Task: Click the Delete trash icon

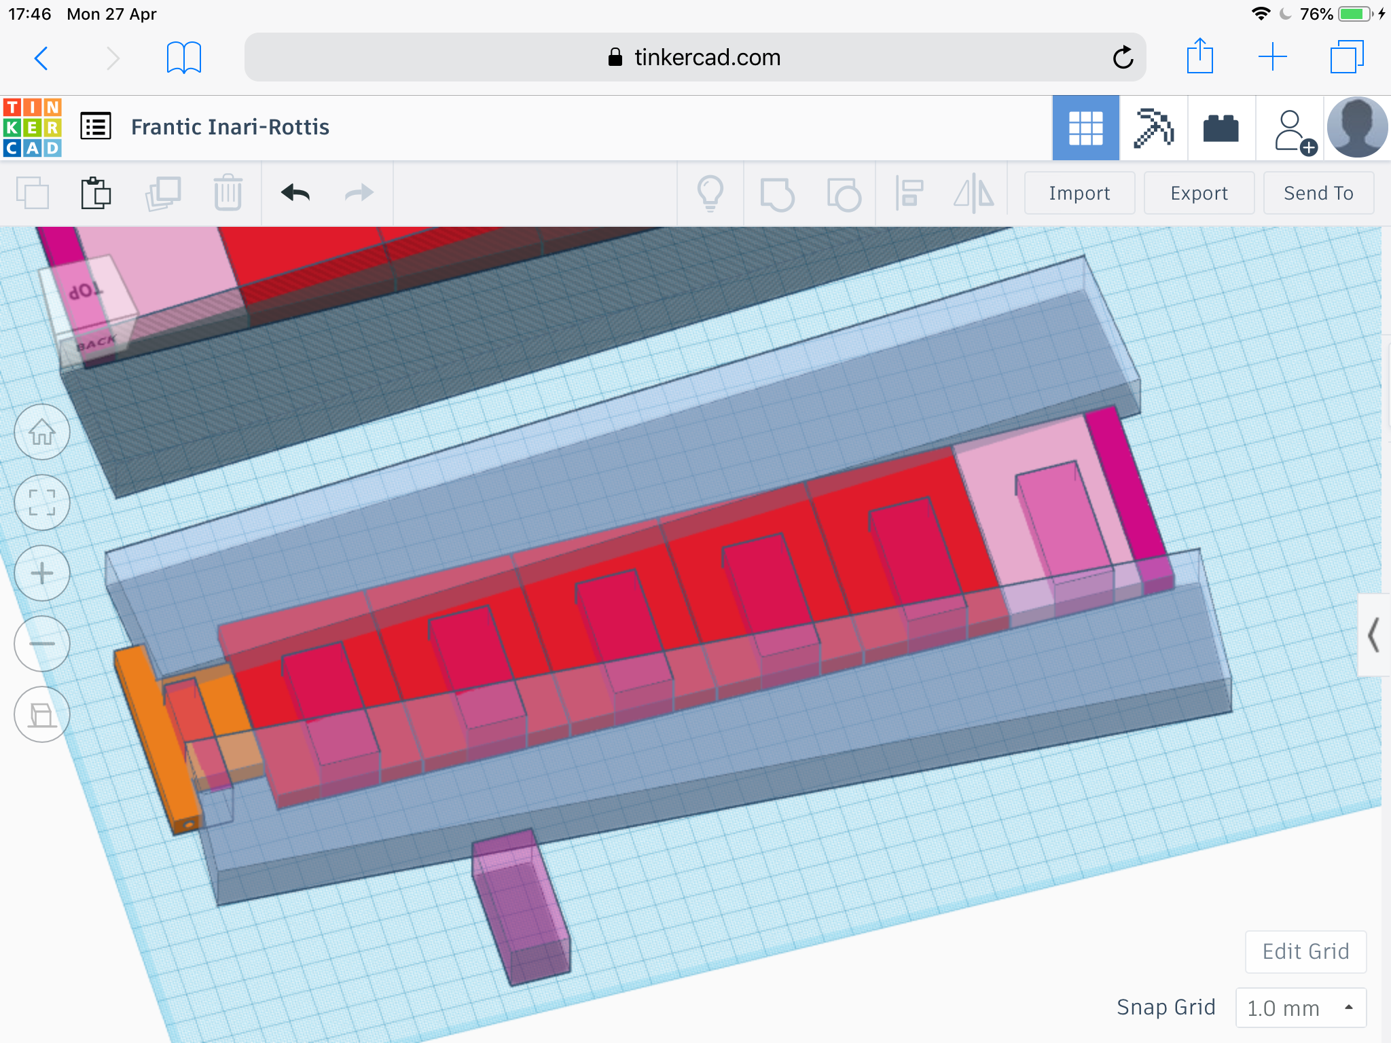Action: (228, 193)
